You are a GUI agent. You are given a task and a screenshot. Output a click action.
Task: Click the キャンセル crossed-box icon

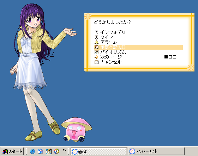click(x=96, y=62)
